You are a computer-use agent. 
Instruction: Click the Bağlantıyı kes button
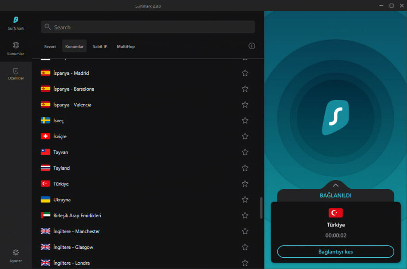(x=335, y=252)
